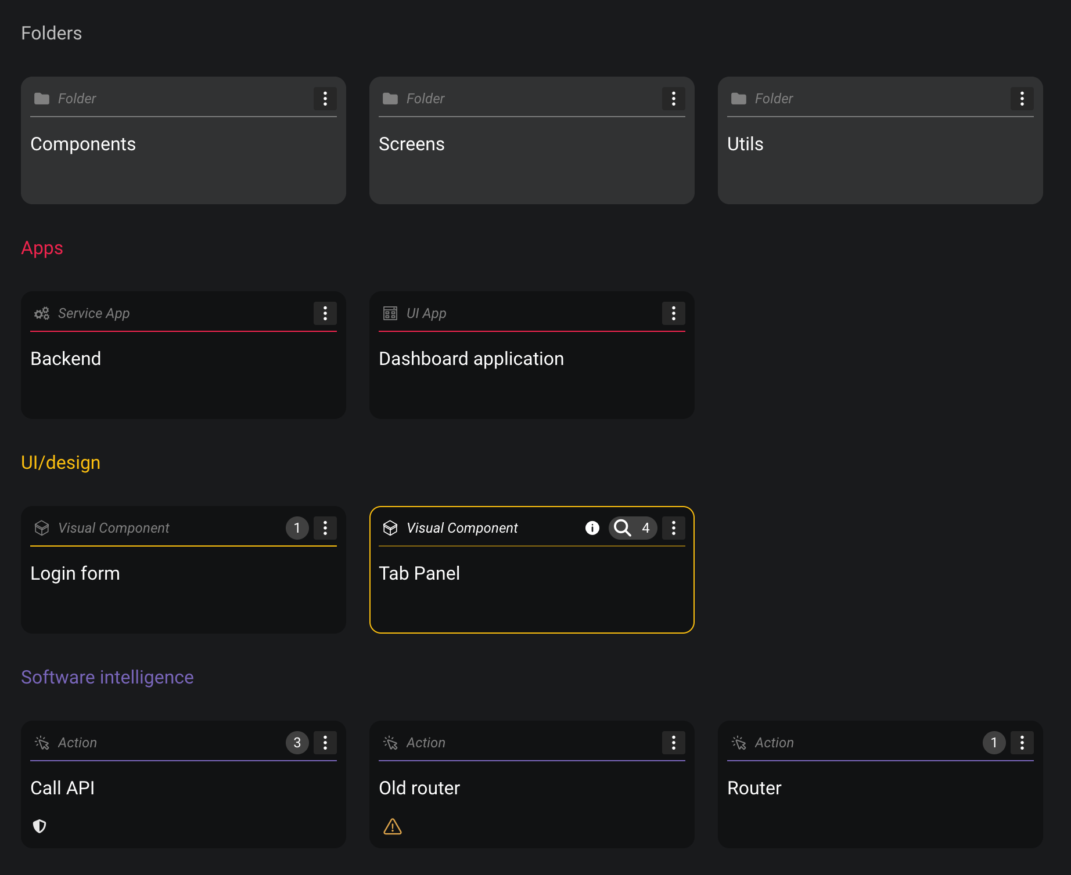This screenshot has width=1071, height=875.
Task: Open the options menu for Dashboard application
Action: 673,313
